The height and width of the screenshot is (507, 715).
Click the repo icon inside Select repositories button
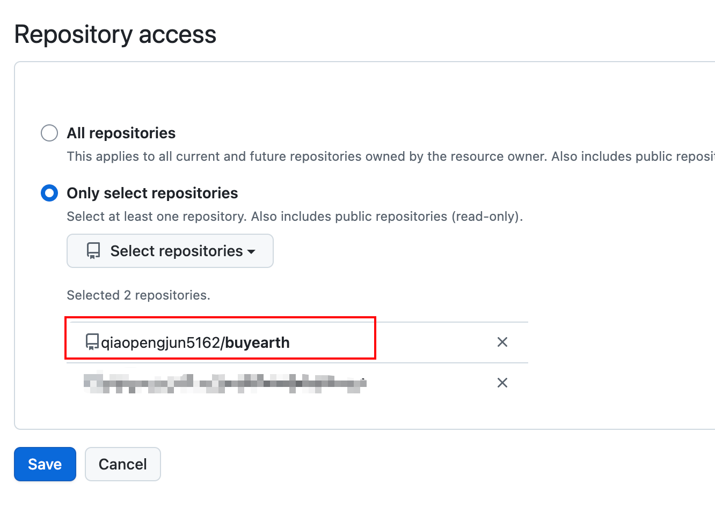(93, 251)
